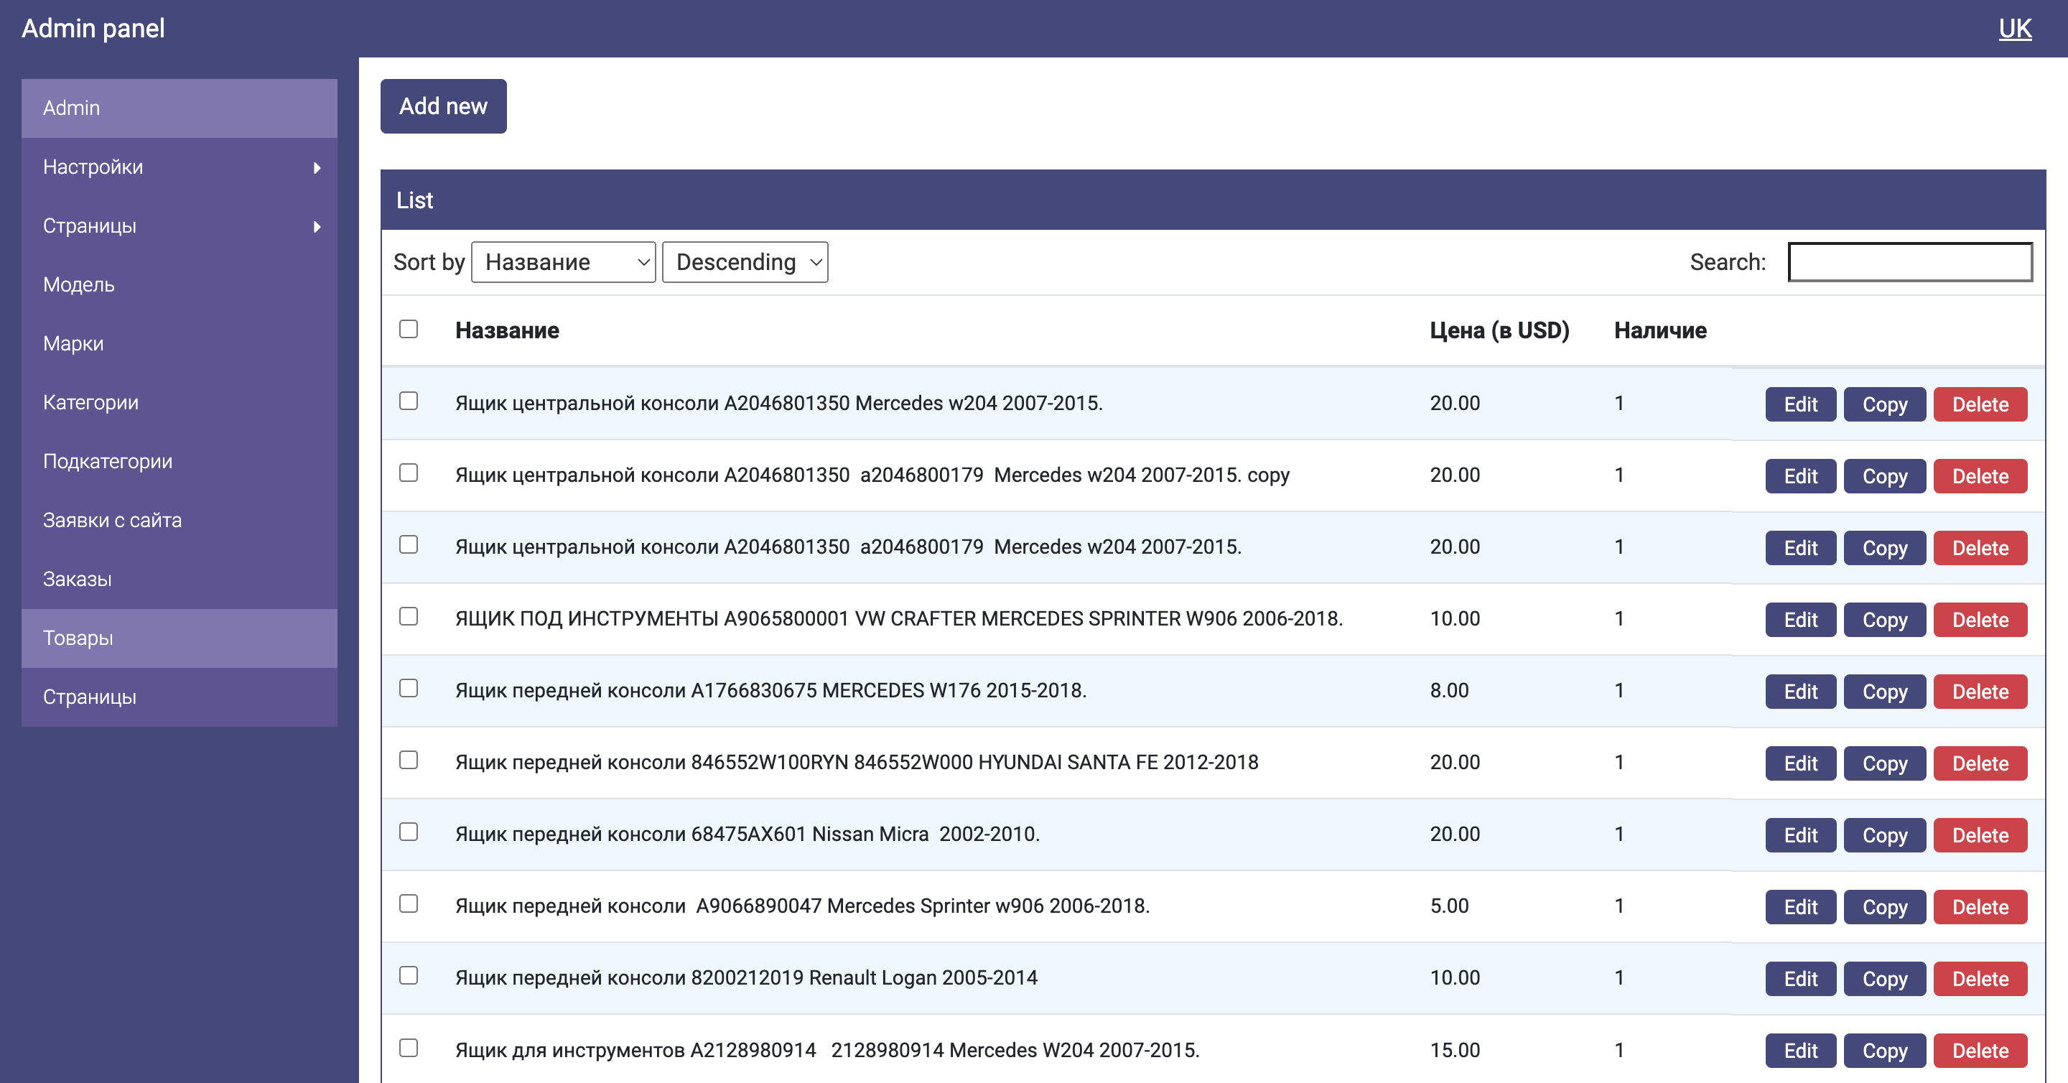Viewport: 2068px width, 1083px height.
Task: Check the row ending with 2007-2015. copy
Action: tap(409, 473)
